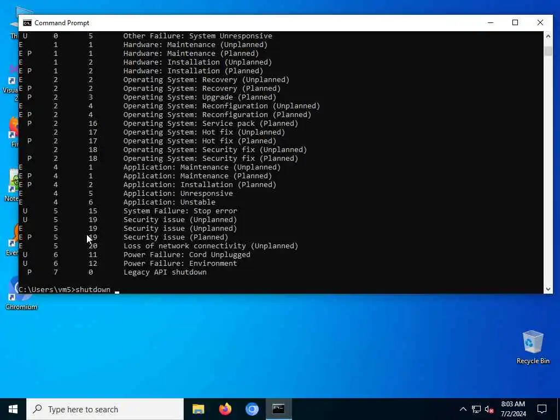Click 'Application: Unstable' text

point(170,202)
